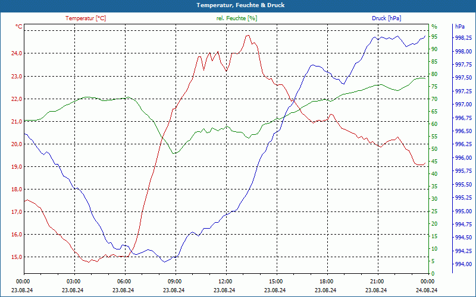Click the blue '997,50' pressure axis value
This screenshot has height=297, width=476.
click(463, 78)
